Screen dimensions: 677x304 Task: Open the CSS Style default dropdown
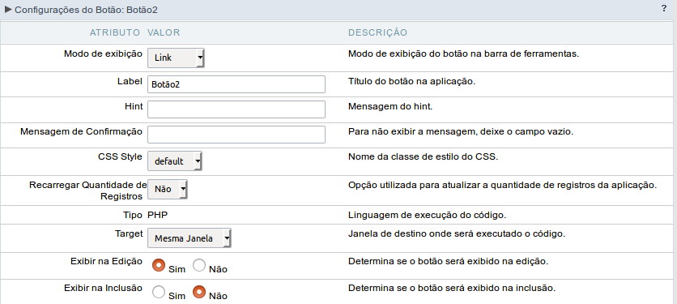pos(175,161)
